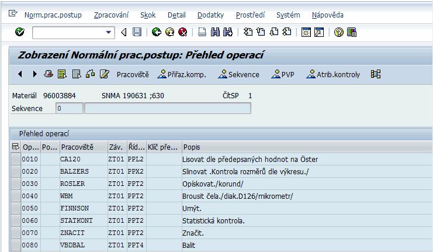The height and width of the screenshot is (252, 433).
Task: Click the PVP button
Action: coord(283,75)
